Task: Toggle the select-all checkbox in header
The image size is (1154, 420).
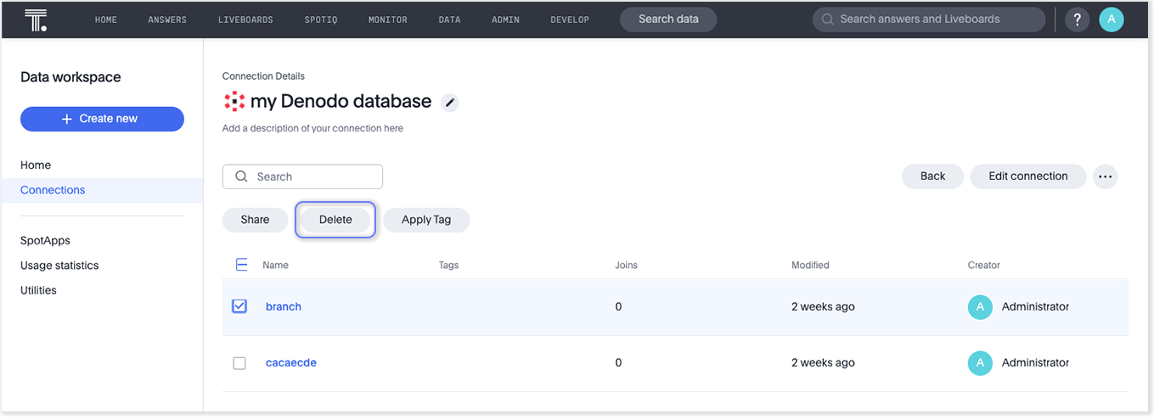Action: tap(241, 265)
